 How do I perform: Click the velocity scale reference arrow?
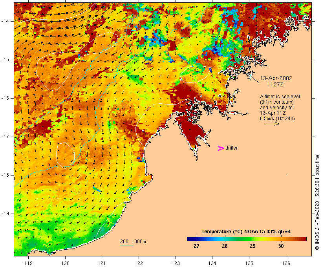pos(272,124)
